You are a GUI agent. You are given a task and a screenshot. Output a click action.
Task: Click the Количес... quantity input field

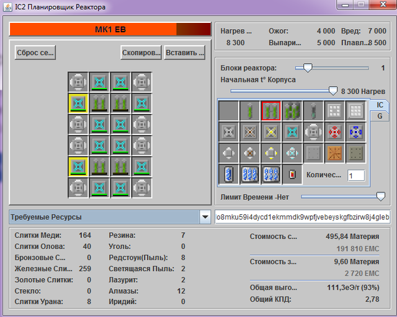[356, 175]
